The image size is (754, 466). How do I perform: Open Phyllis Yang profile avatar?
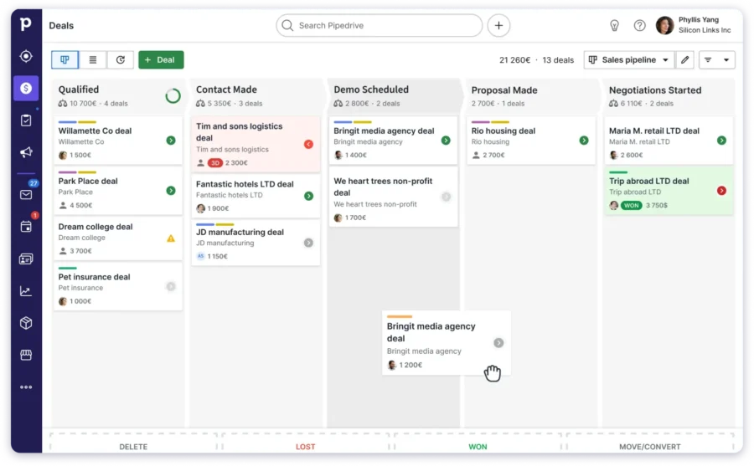(x=665, y=25)
